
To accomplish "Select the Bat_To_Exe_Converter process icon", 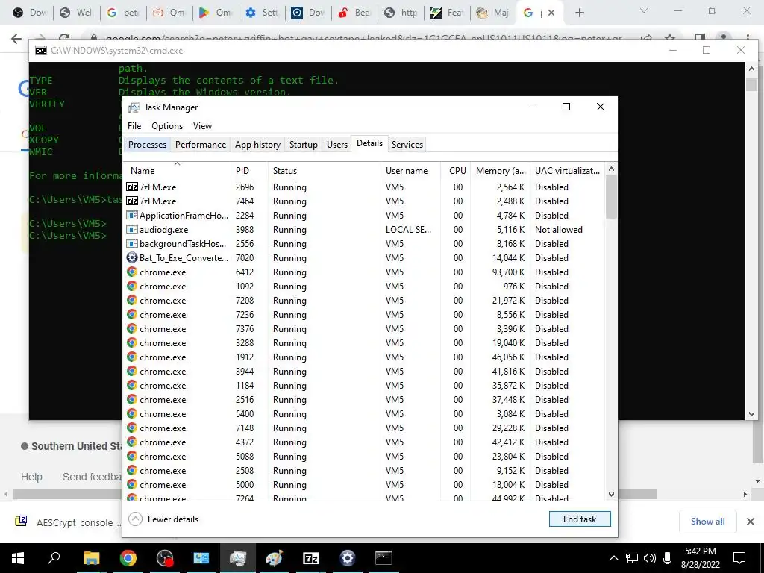I will tap(132, 257).
